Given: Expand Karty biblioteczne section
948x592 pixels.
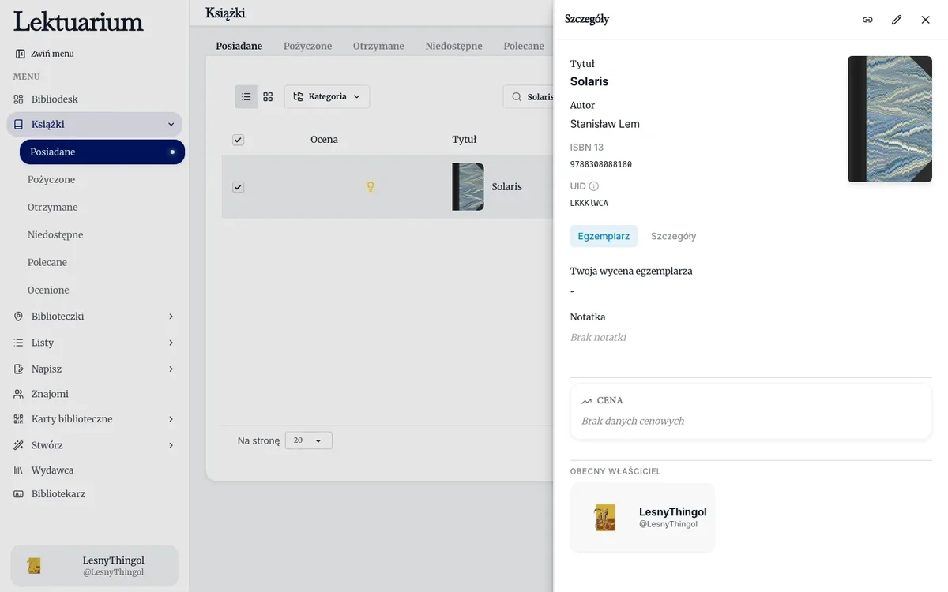Looking at the screenshot, I should [x=171, y=419].
